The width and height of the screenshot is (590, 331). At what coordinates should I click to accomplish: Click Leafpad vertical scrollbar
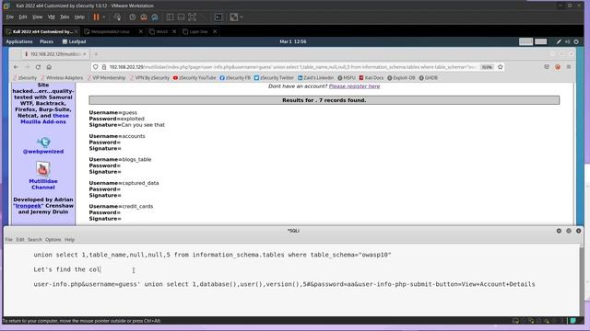pos(582,280)
